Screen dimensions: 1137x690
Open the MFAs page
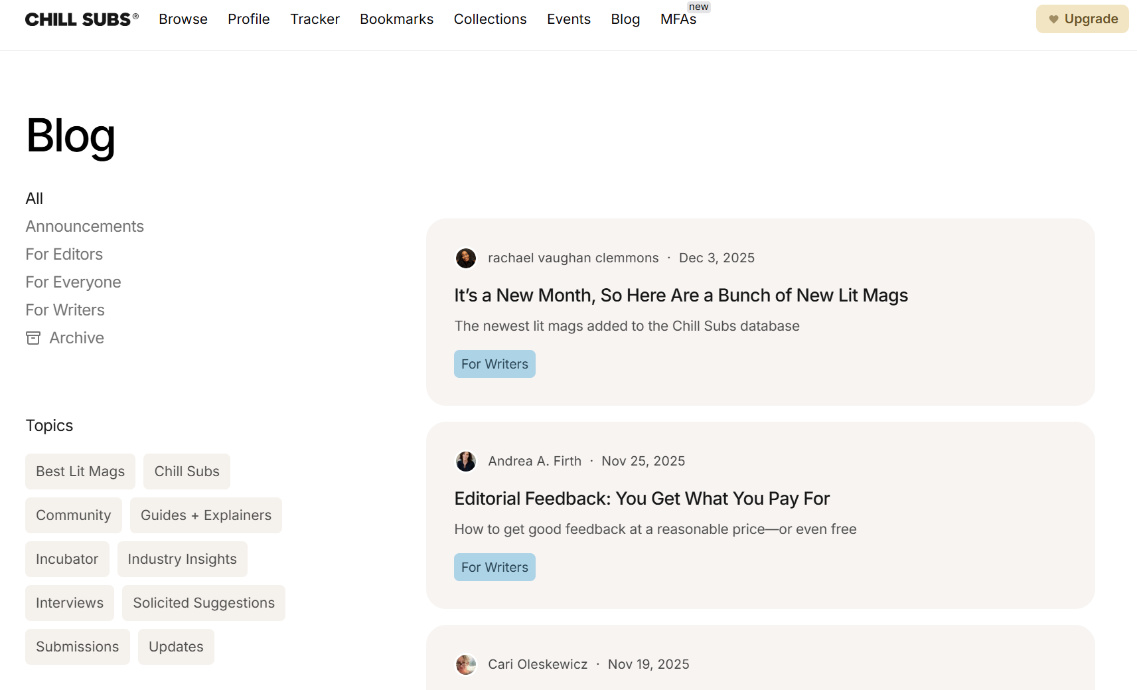pos(678,19)
